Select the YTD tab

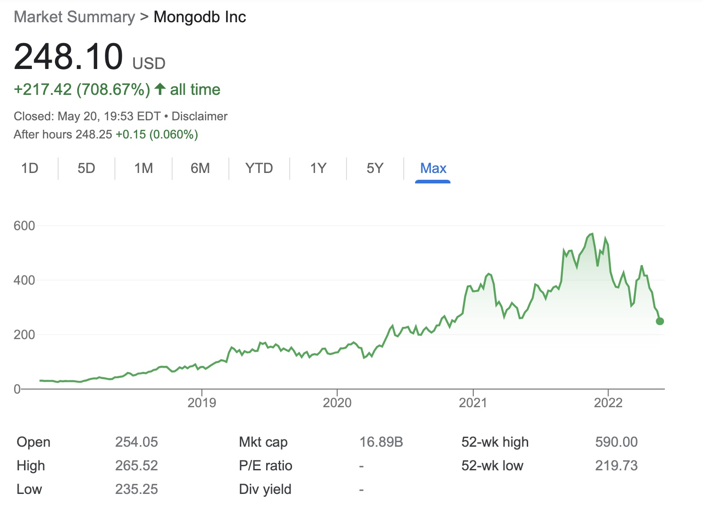pos(259,168)
